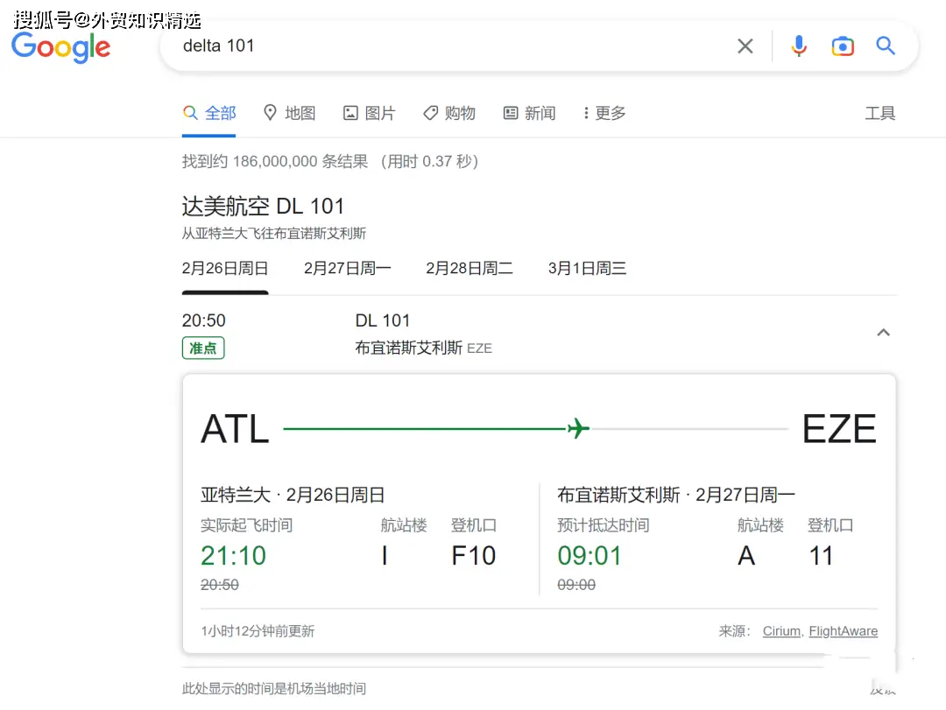Switch to the 图片 images tab

pos(369,113)
